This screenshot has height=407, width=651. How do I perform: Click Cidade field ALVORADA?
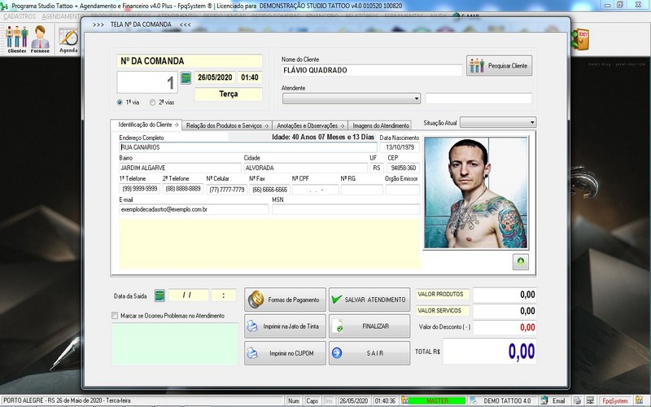pos(305,168)
